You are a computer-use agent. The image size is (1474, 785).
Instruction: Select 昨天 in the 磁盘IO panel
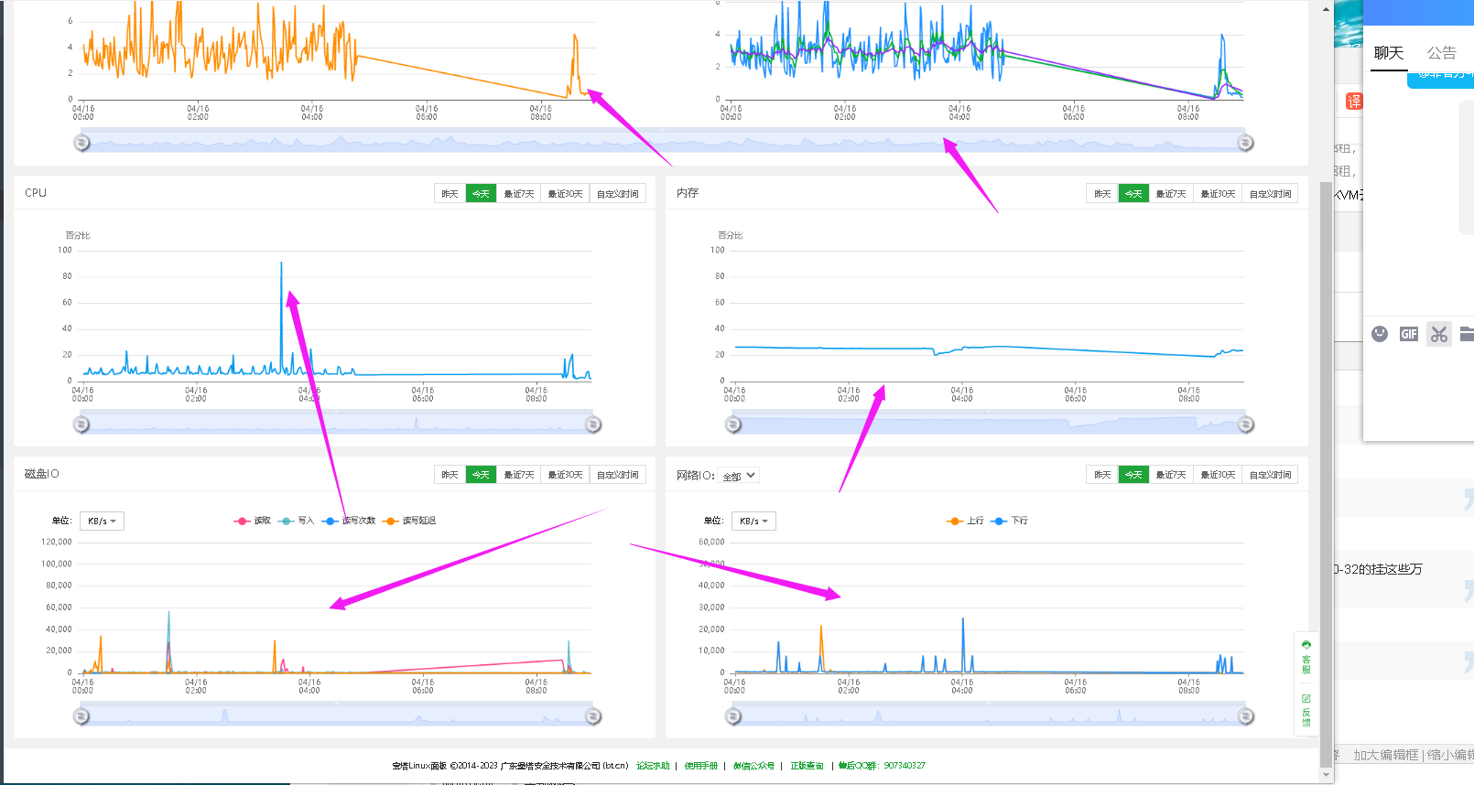click(450, 474)
